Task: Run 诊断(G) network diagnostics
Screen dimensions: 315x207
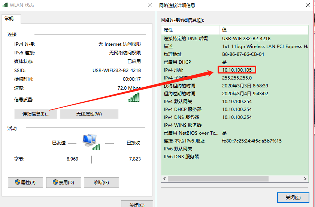Action: [x=101, y=183]
